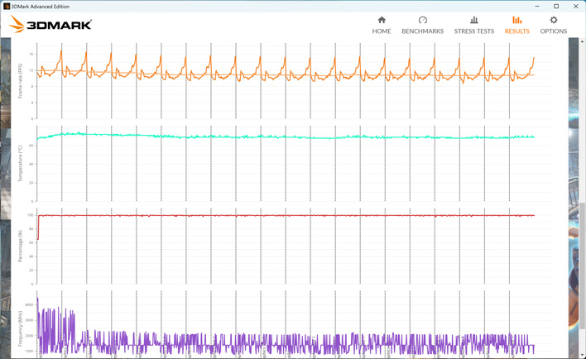This screenshot has height=359, width=586.
Task: Click the scrollbar up arrow
Action: click(582, 41)
